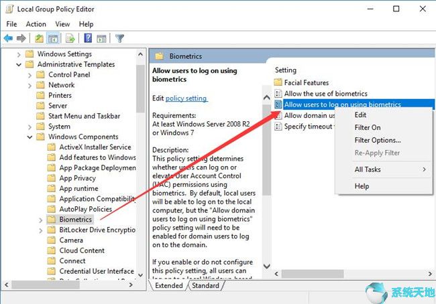The height and width of the screenshot is (304, 436).
Task: Switch to the Standard tab
Action: [205, 285]
